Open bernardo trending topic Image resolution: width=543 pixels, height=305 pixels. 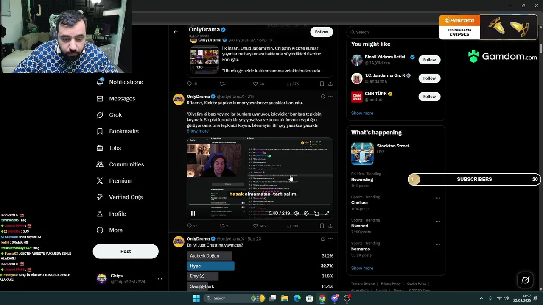click(x=361, y=249)
